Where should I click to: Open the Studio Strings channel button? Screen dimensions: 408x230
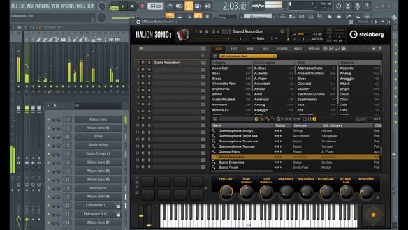pos(98,145)
